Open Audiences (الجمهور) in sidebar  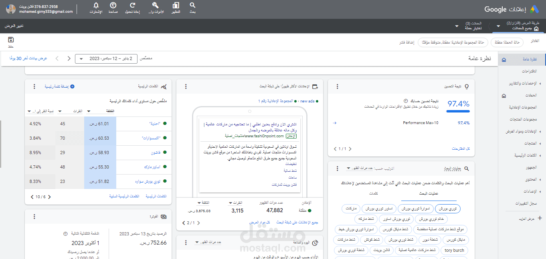(521, 167)
